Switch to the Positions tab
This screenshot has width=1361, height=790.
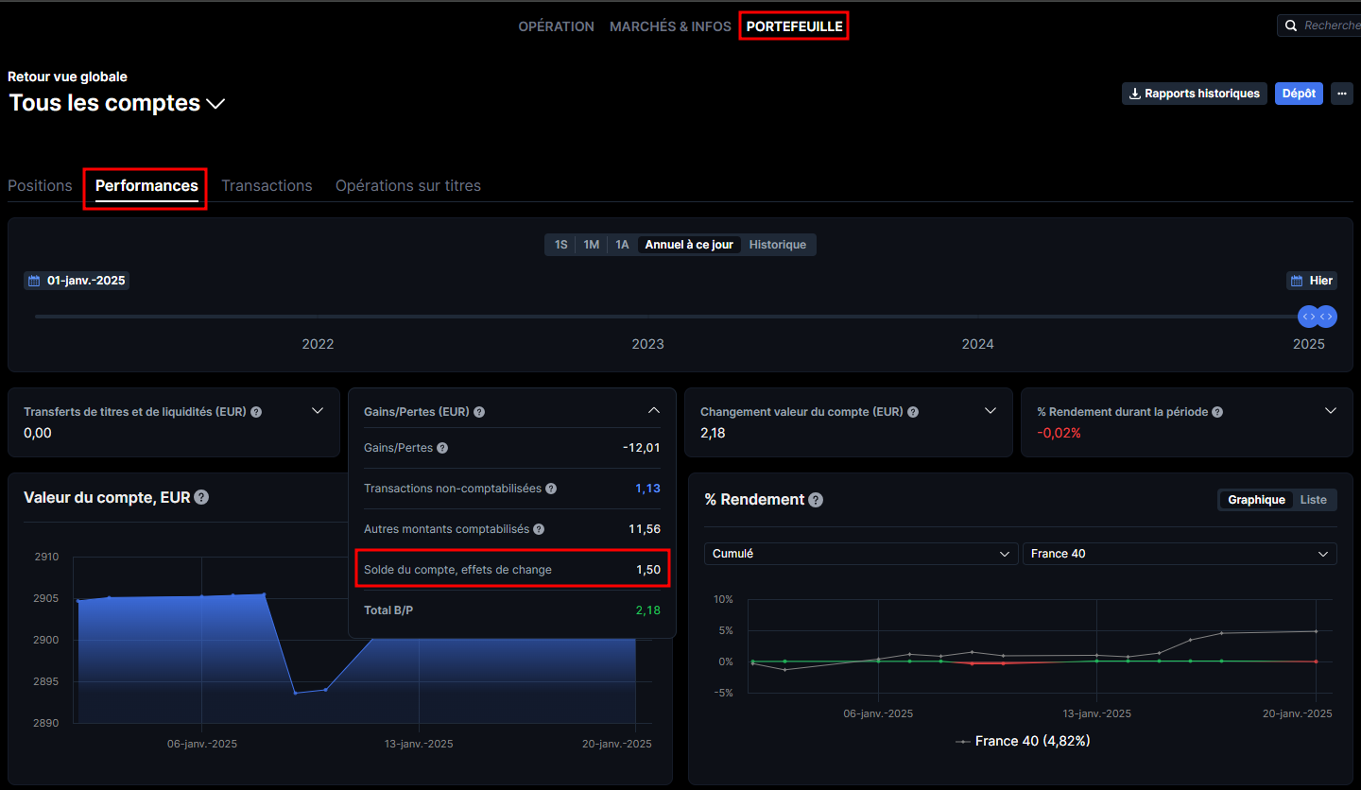[x=40, y=185]
